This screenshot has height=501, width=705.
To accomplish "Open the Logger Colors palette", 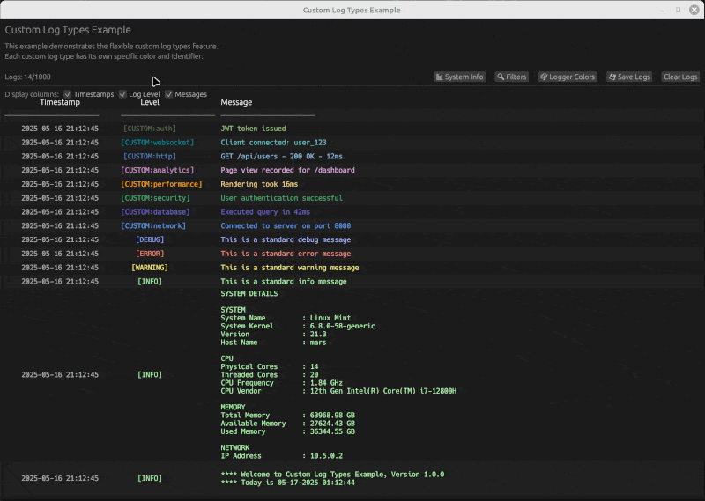I will point(568,77).
